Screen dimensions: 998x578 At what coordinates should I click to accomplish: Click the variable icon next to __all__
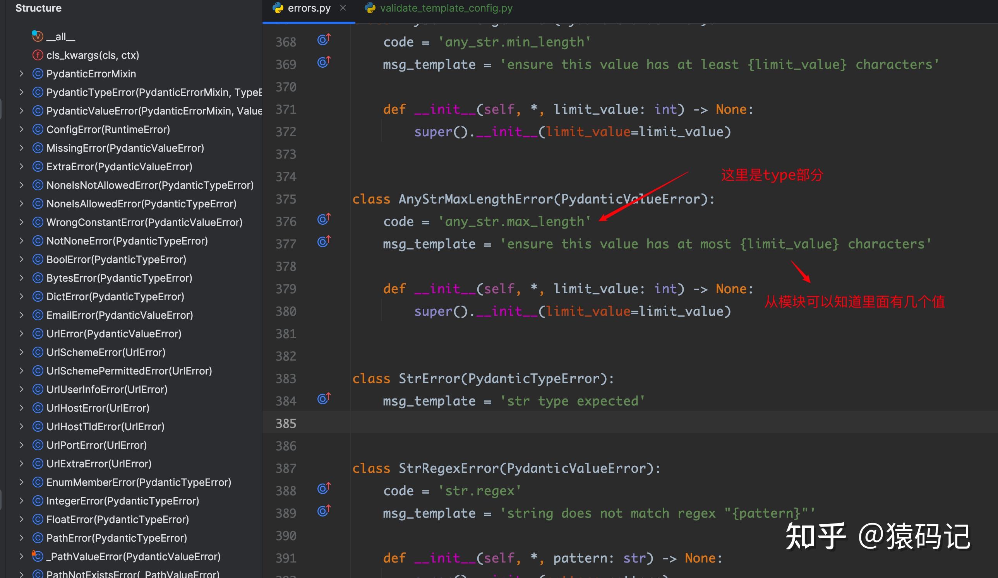tap(37, 36)
